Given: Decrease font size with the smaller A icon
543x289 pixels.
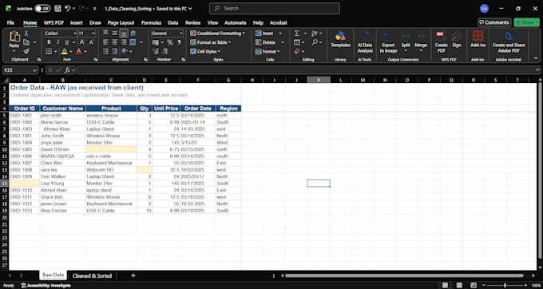Looking at the screenshot, I should (x=91, y=42).
